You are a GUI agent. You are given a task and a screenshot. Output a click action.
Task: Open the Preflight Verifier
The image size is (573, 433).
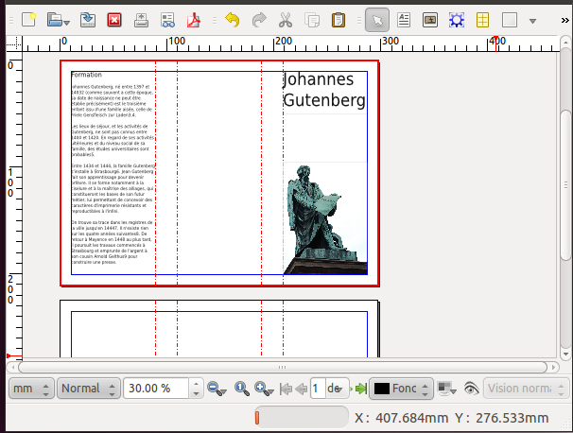167,20
